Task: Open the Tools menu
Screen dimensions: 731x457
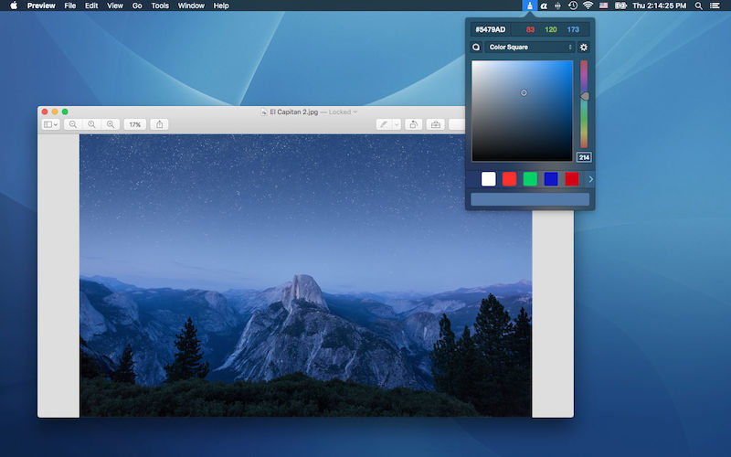Action: 160,5
